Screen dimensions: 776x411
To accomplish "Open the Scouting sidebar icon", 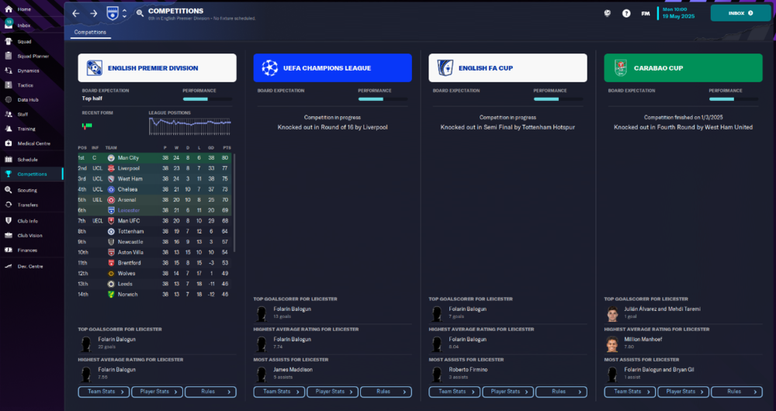I will [x=9, y=190].
